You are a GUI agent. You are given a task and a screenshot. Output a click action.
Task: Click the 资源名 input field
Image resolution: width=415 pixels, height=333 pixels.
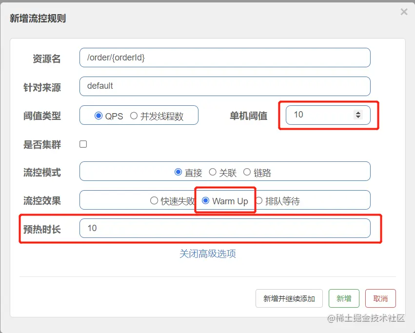[x=225, y=58]
